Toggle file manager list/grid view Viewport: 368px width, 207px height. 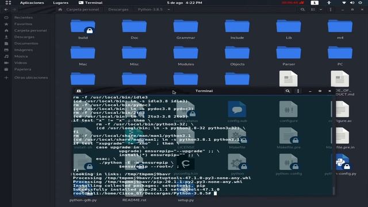[x=313, y=10]
